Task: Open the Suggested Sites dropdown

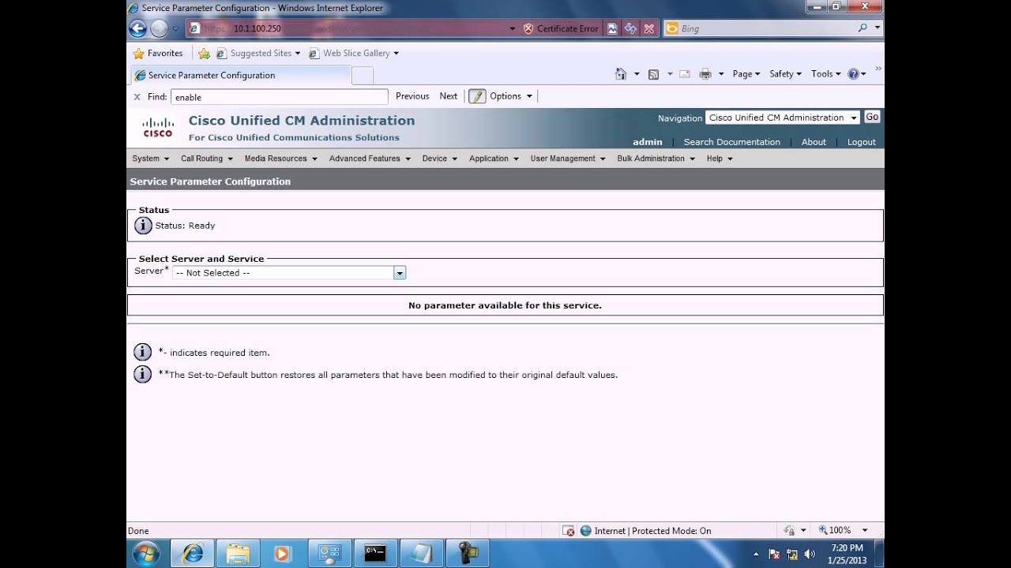Action: [x=258, y=53]
